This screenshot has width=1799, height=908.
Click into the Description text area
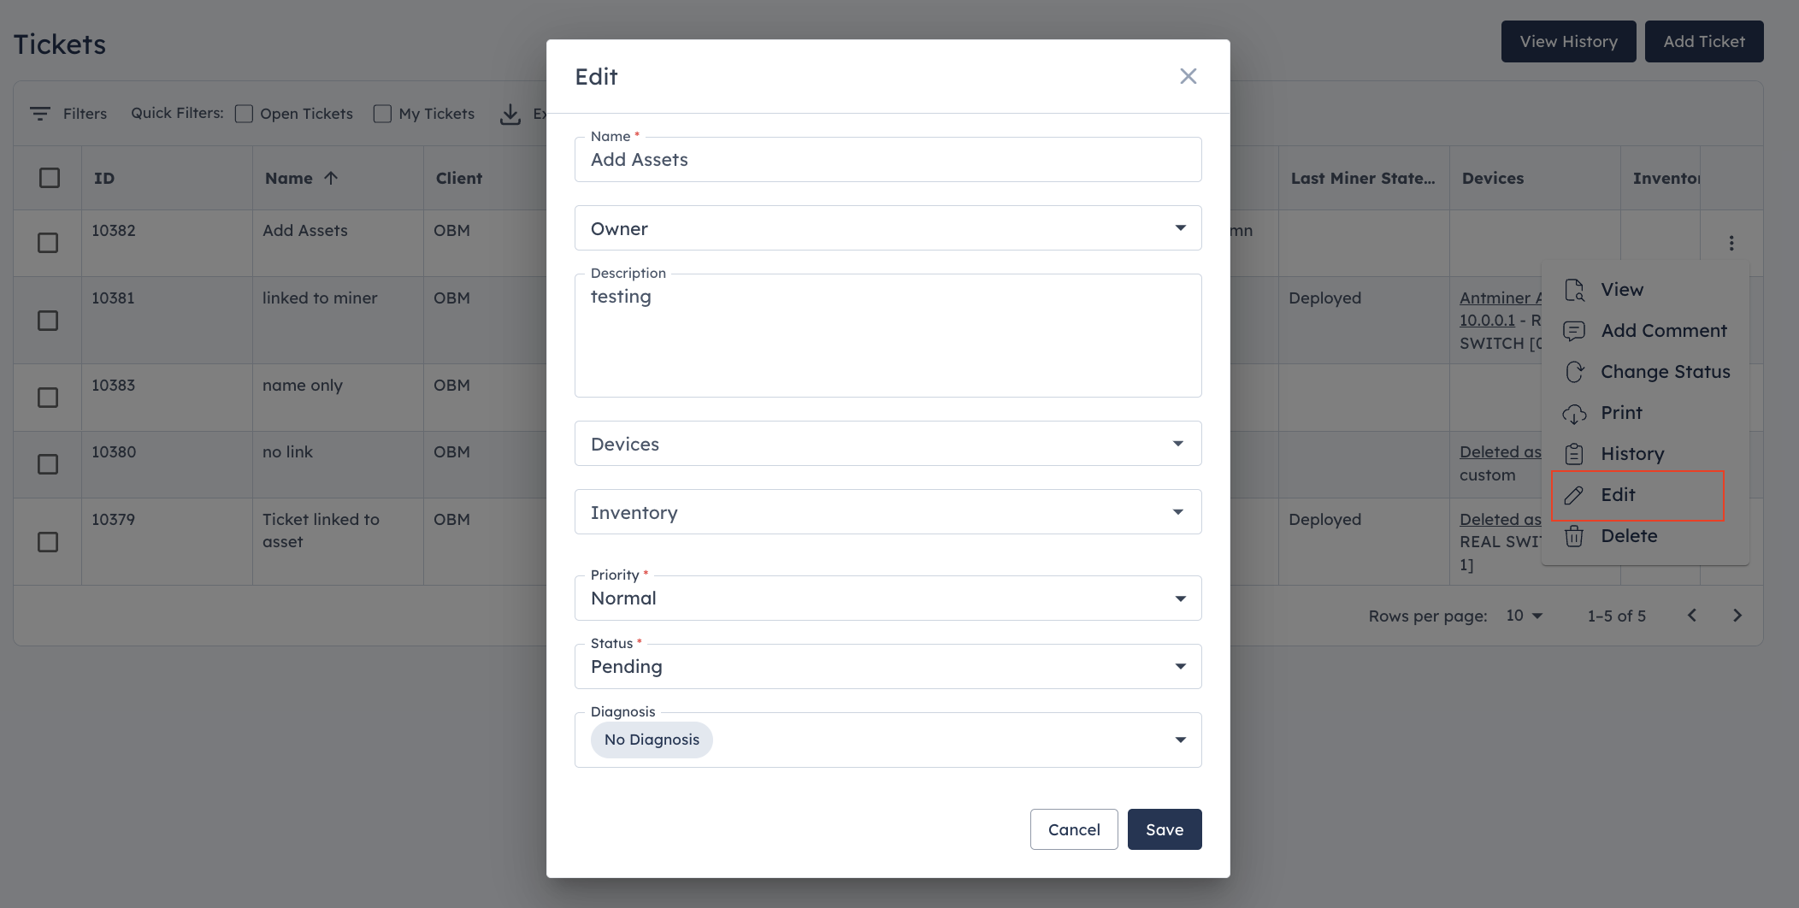(x=888, y=335)
